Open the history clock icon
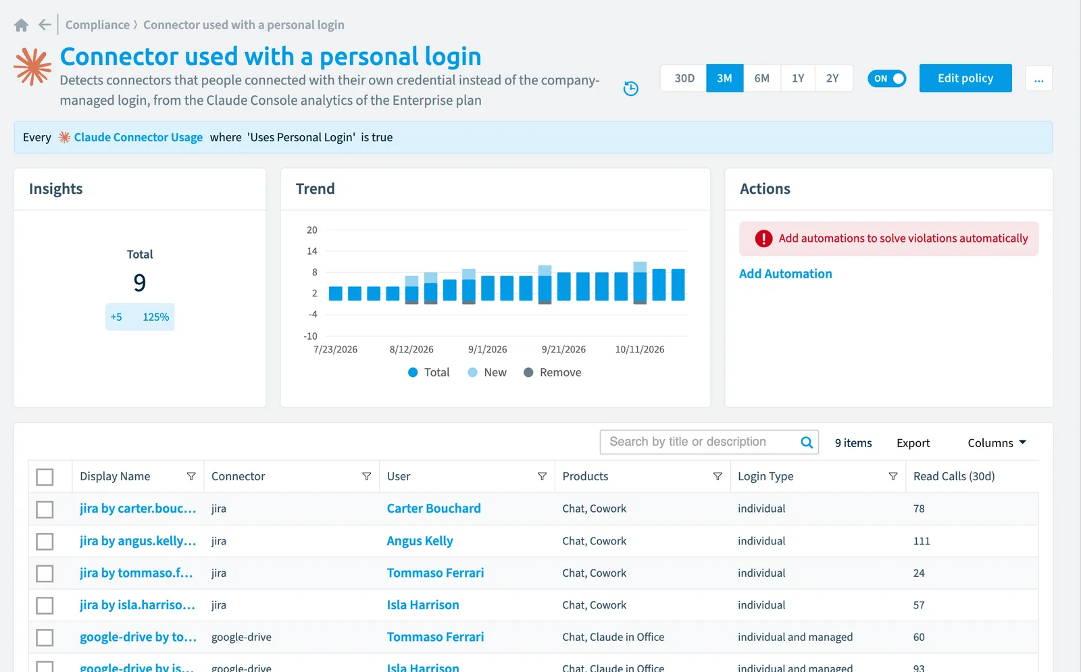This screenshot has width=1081, height=672. (x=630, y=88)
